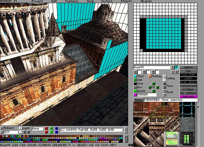Click the C button beside light info
This screenshot has width=204, height=147.
(x=126, y=130)
